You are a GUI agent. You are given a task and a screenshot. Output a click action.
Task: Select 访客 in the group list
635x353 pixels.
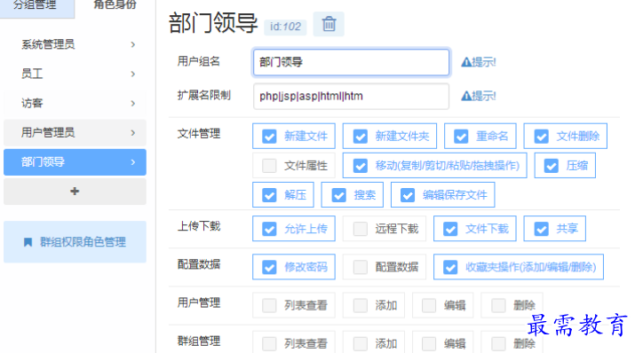pyautogui.click(x=75, y=104)
